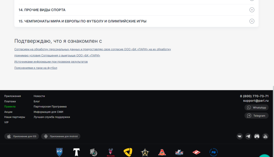
Task: Go to 'Платежи' footer link
Action: coord(10,101)
